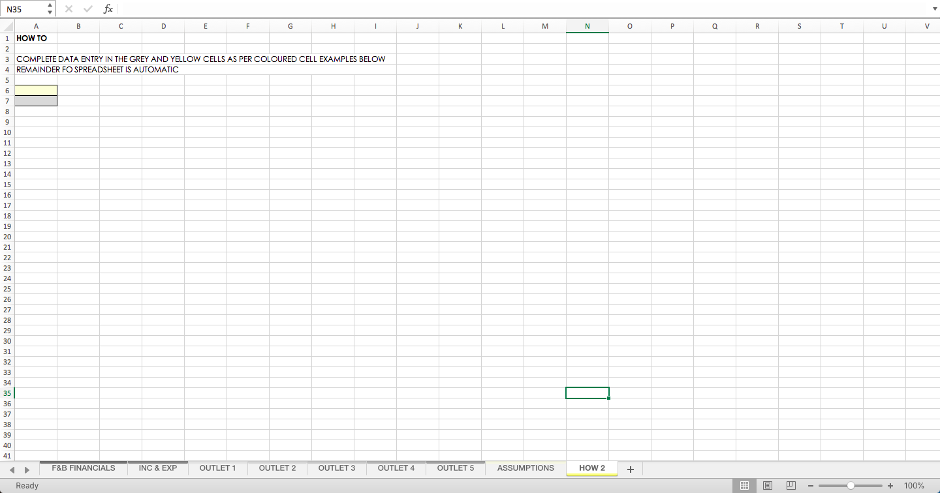Switch to OUTLET 3 sheet tab

tap(337, 468)
